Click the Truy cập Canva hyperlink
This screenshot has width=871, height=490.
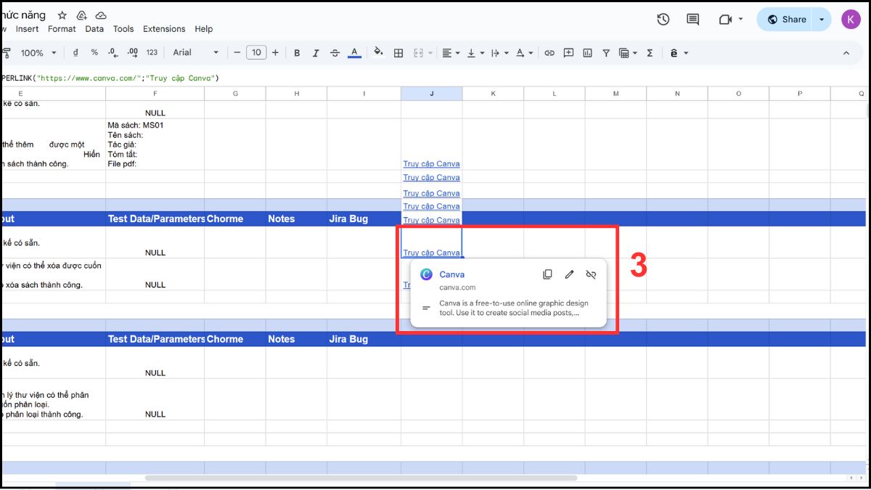[x=431, y=252]
